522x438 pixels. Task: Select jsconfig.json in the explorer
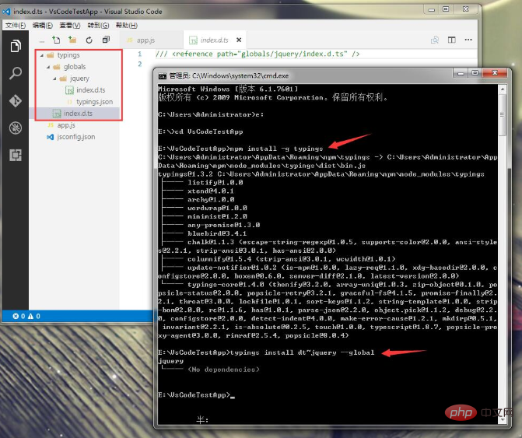pyautogui.click(x=75, y=137)
